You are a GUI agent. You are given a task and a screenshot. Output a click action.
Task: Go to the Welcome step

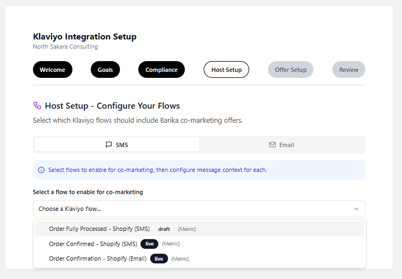(52, 70)
